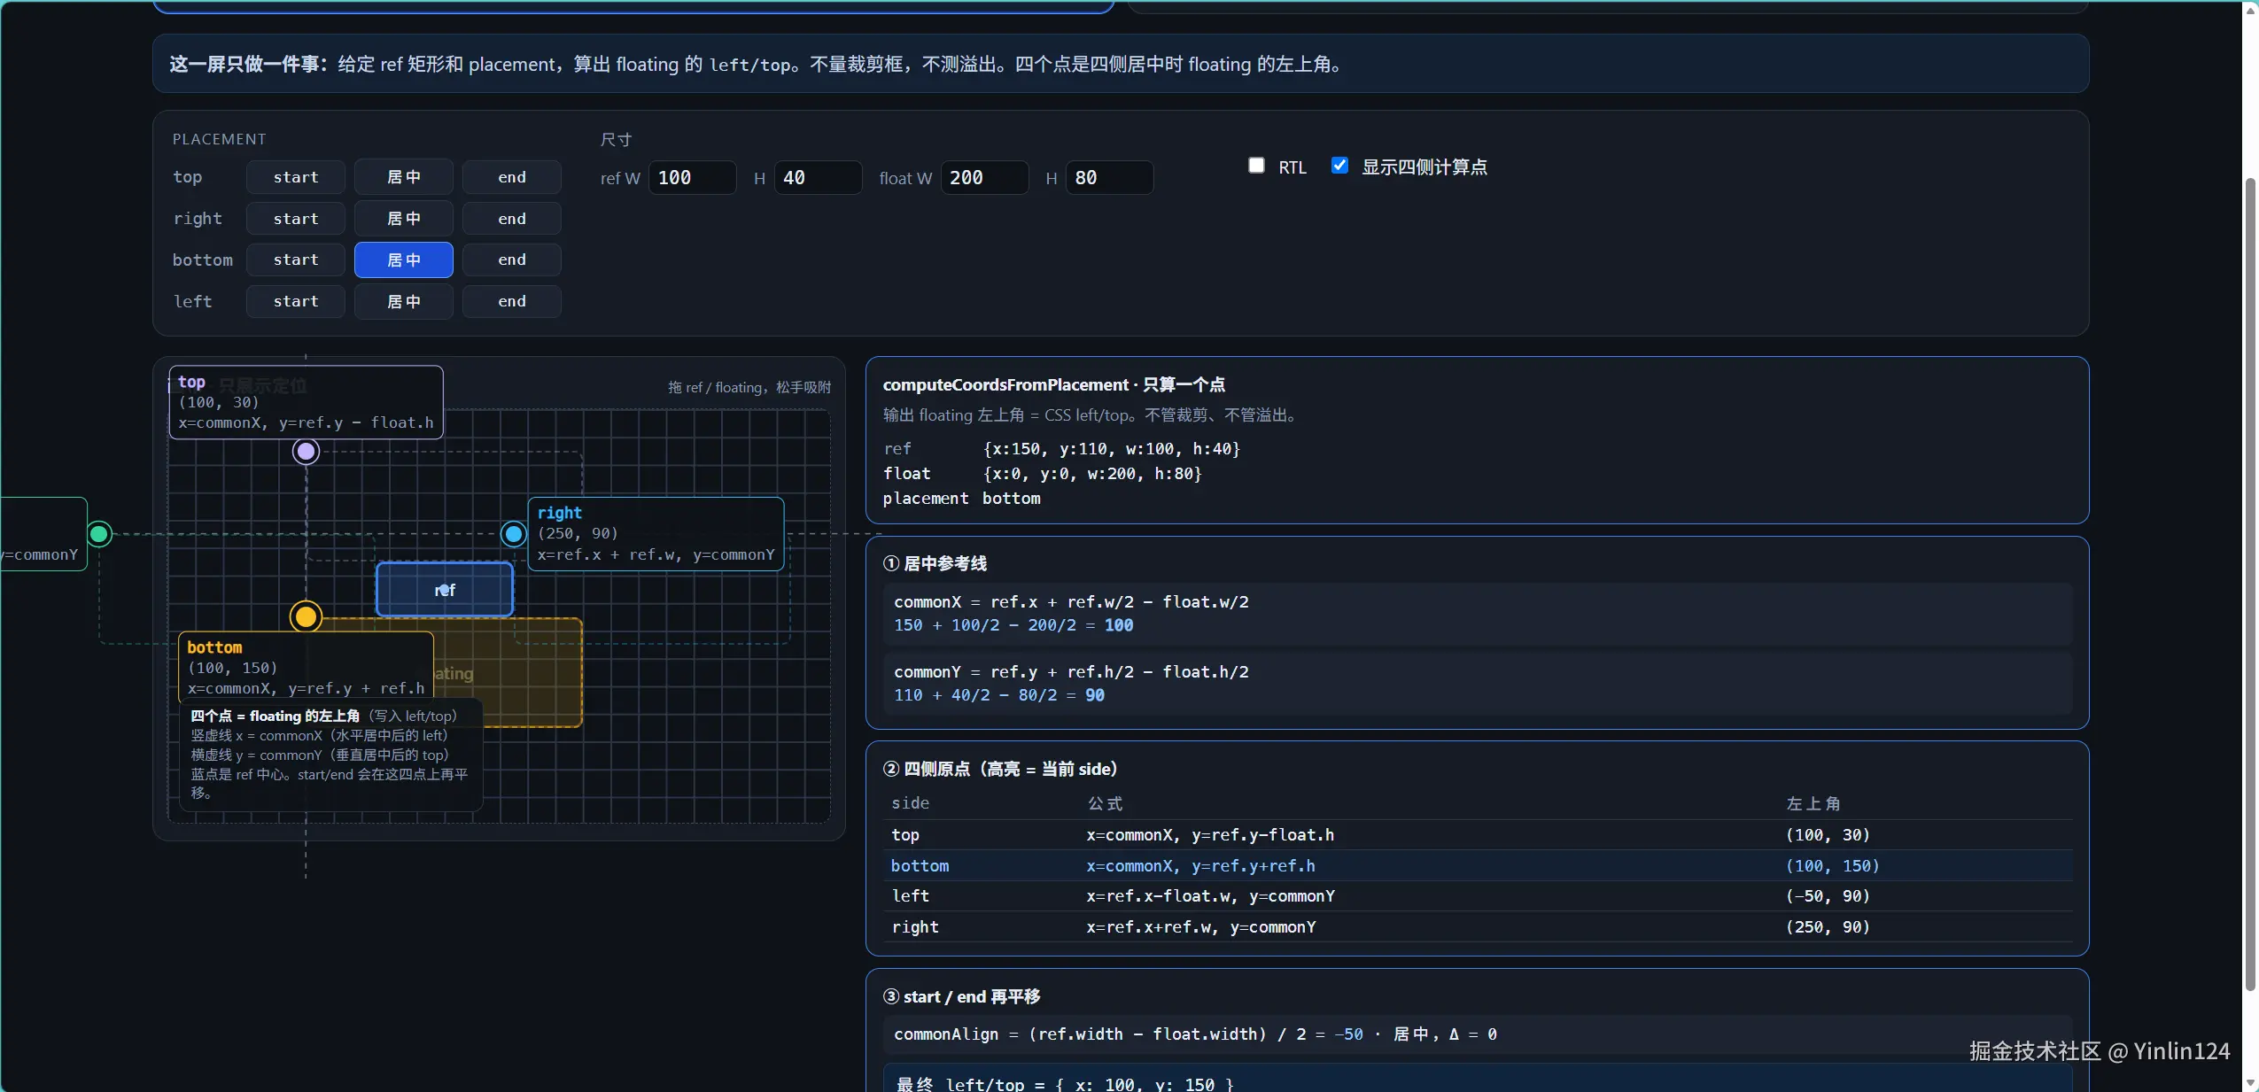This screenshot has width=2259, height=1092.
Task: Edit the ref W input field
Action: click(x=693, y=178)
